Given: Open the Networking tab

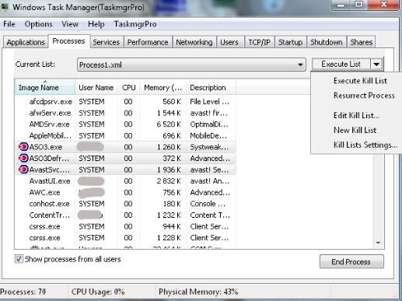Looking at the screenshot, I should [x=194, y=42].
